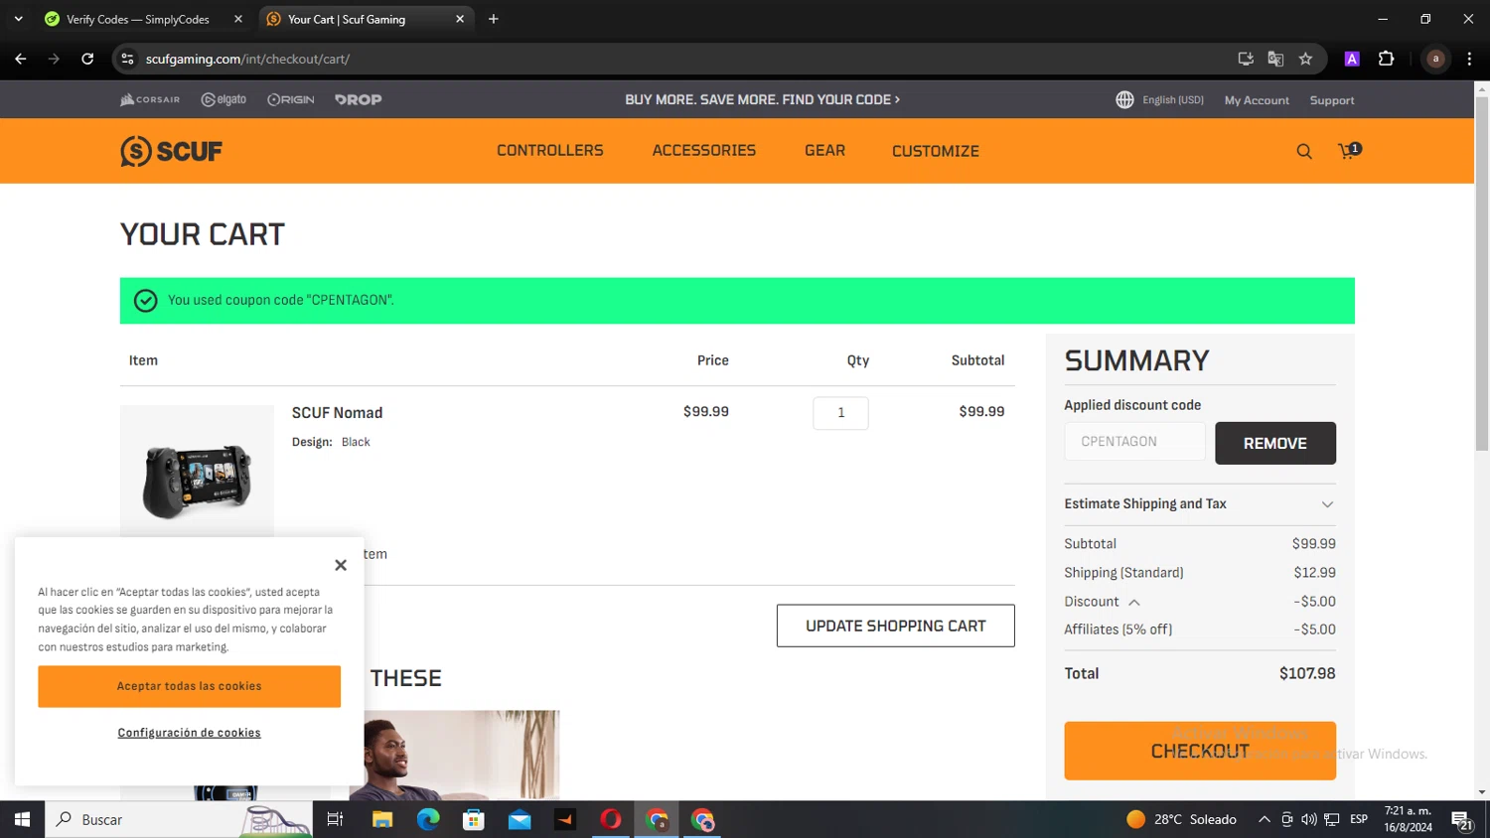Viewport: 1490px width, 838px height.
Task: Click the translate page icon
Action: (1275, 59)
